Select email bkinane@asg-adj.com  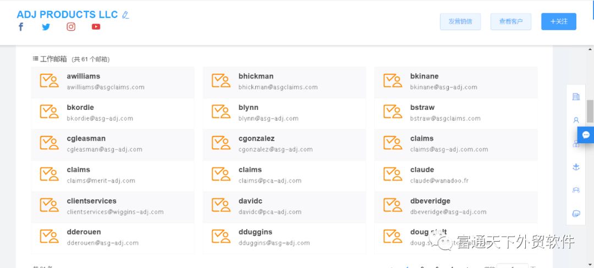tap(444, 87)
